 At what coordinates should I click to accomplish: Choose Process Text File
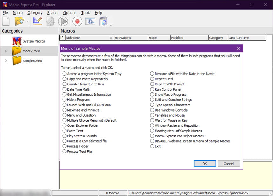point(77,152)
